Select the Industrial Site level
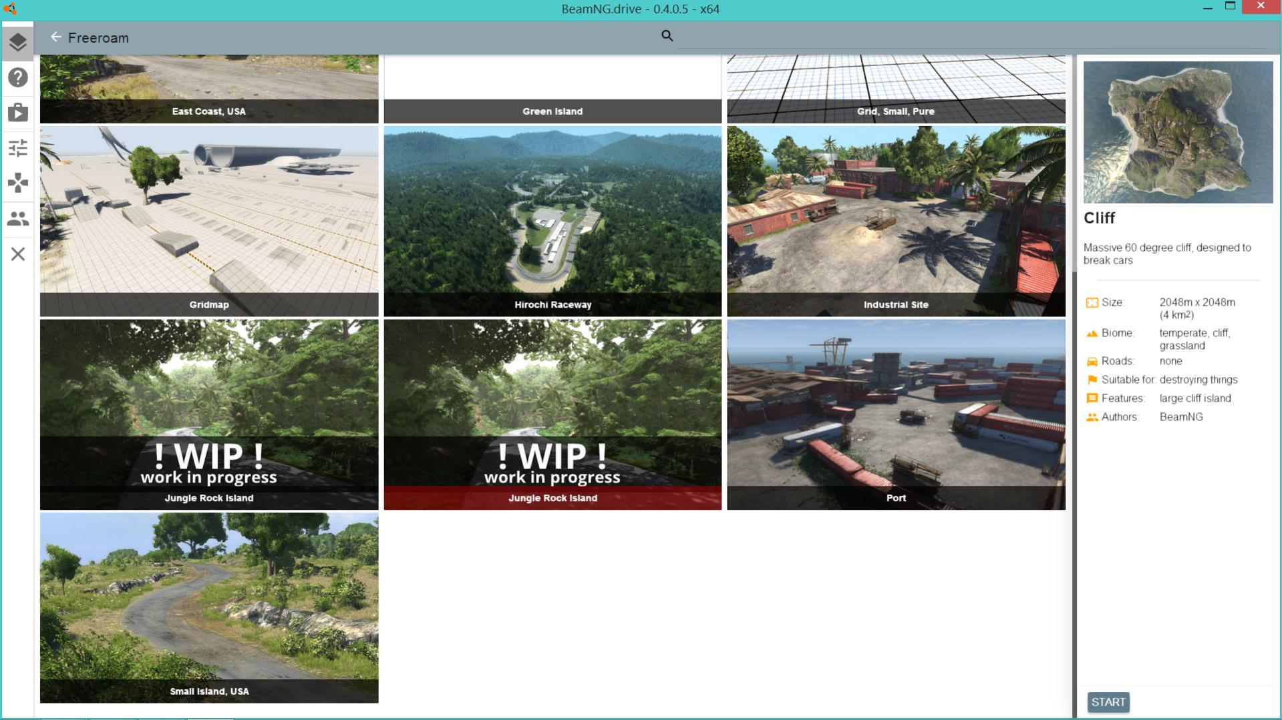 point(896,221)
